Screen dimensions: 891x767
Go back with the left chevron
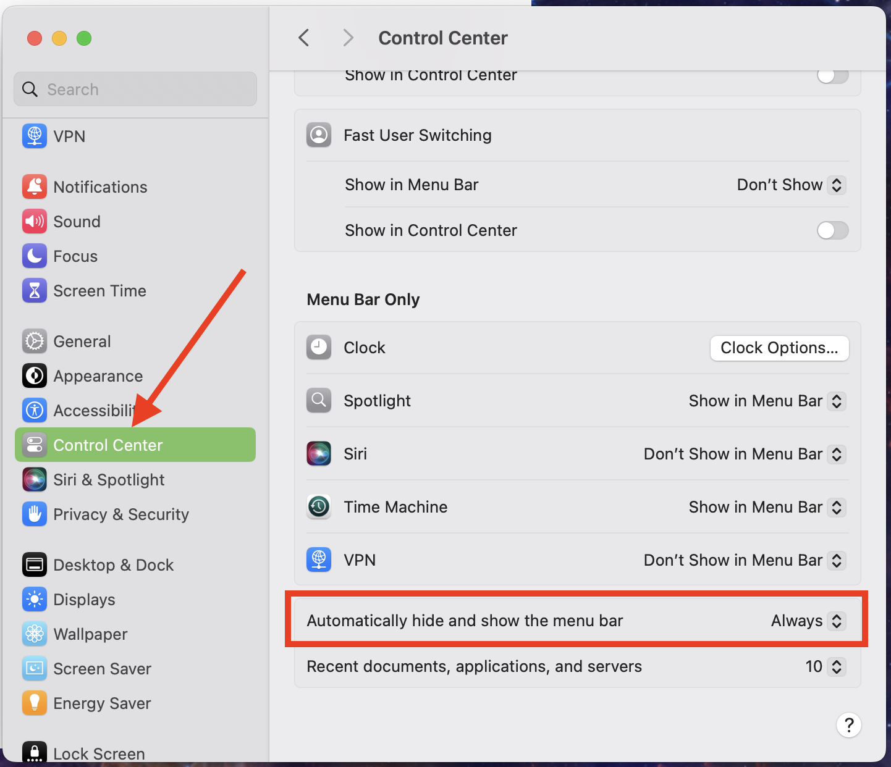303,38
